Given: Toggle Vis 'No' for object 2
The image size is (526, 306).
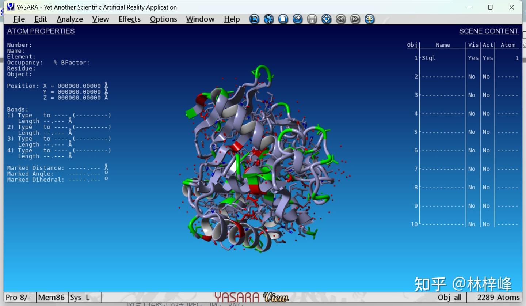Looking at the screenshot, I should tap(472, 76).
